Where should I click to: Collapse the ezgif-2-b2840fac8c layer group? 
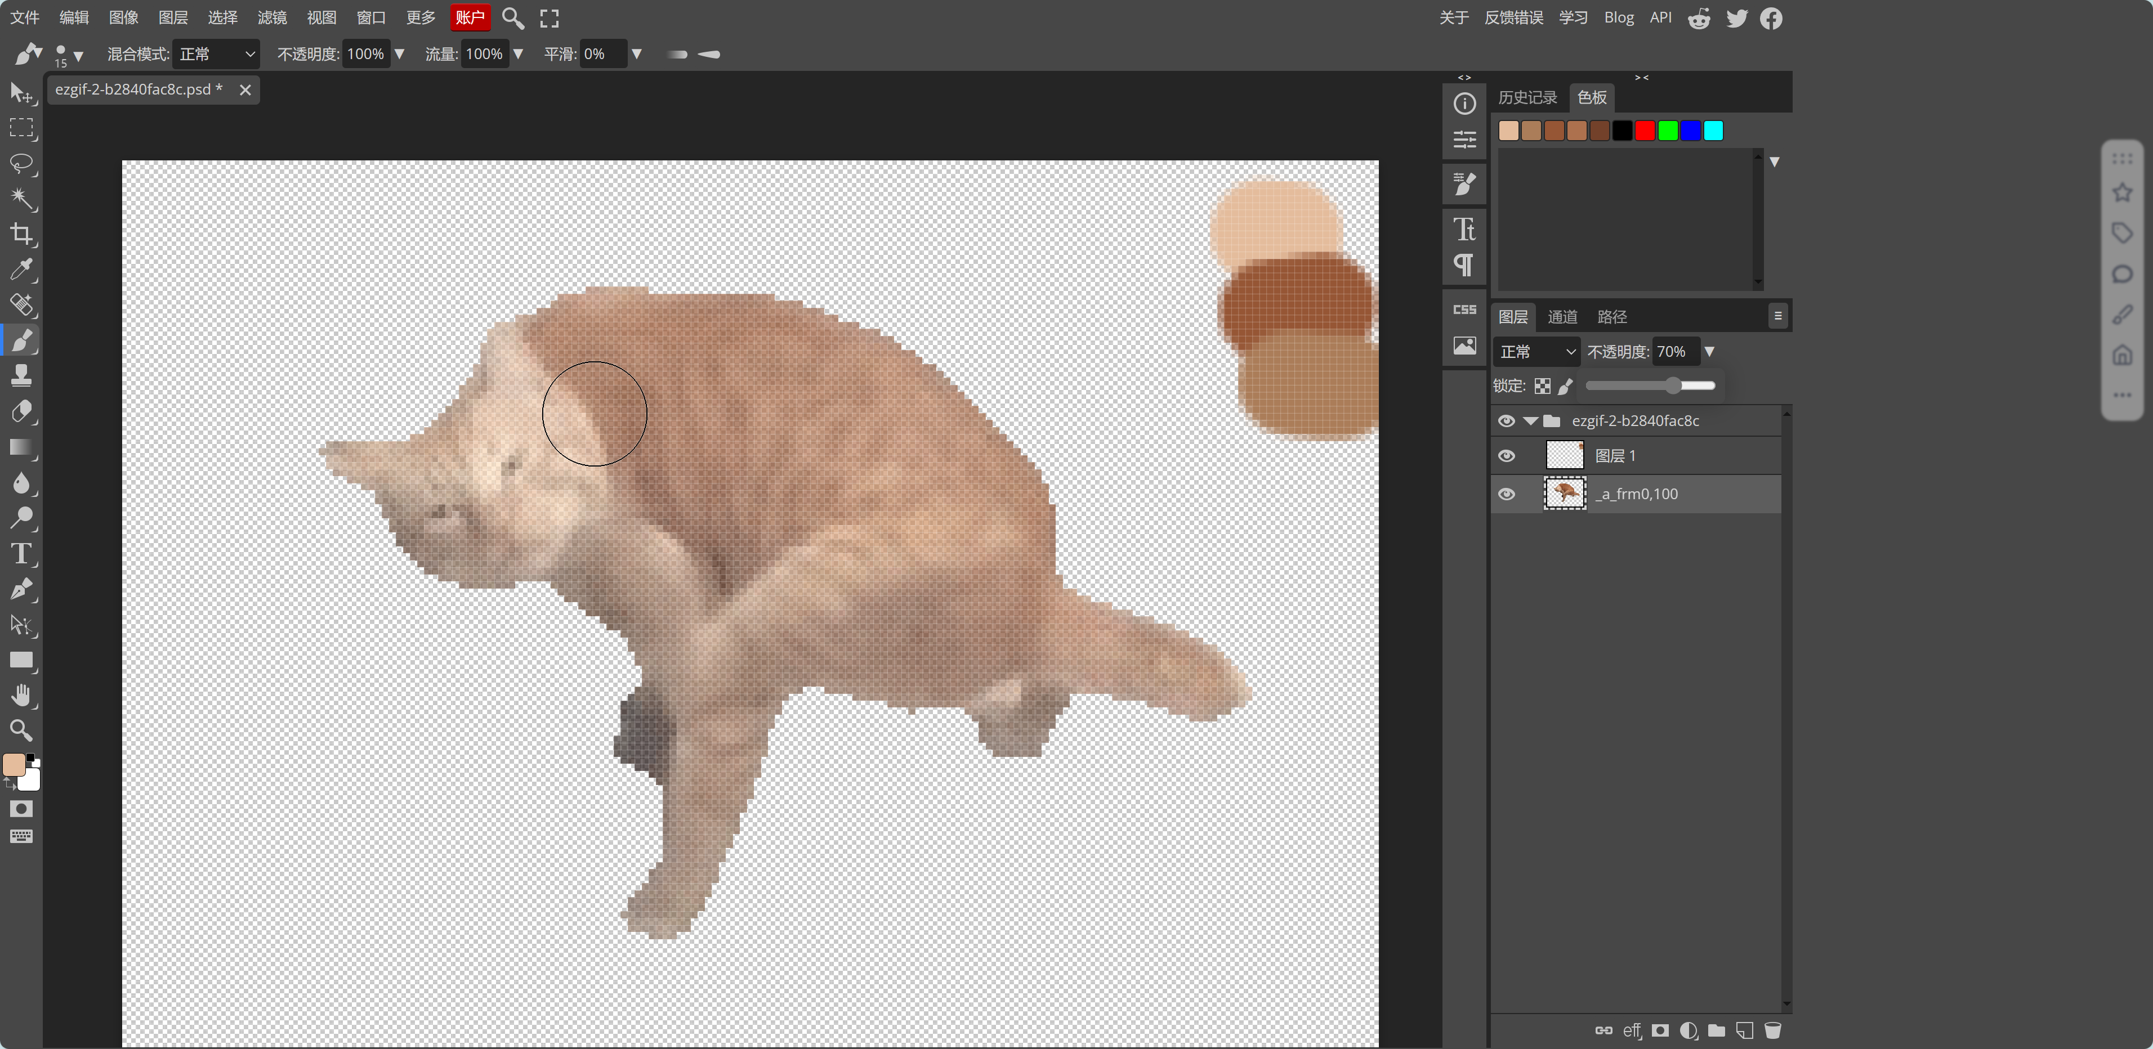click(x=1530, y=421)
